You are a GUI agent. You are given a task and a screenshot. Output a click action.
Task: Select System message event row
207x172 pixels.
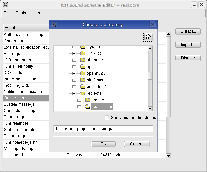pos(26,104)
